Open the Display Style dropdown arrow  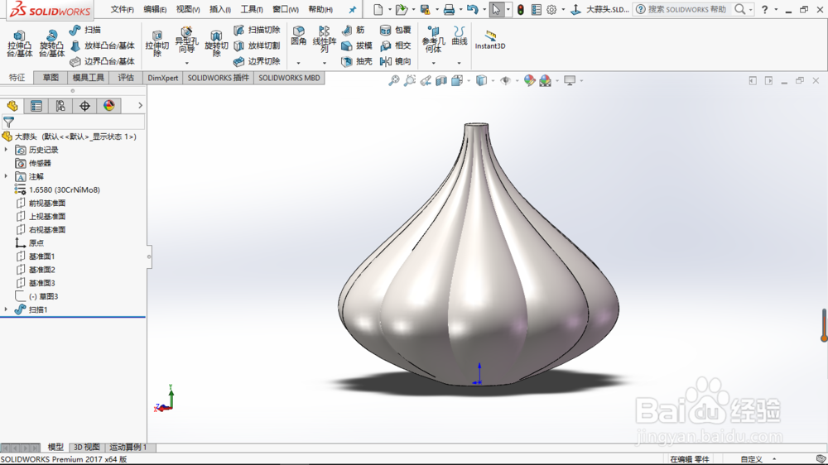coord(493,81)
